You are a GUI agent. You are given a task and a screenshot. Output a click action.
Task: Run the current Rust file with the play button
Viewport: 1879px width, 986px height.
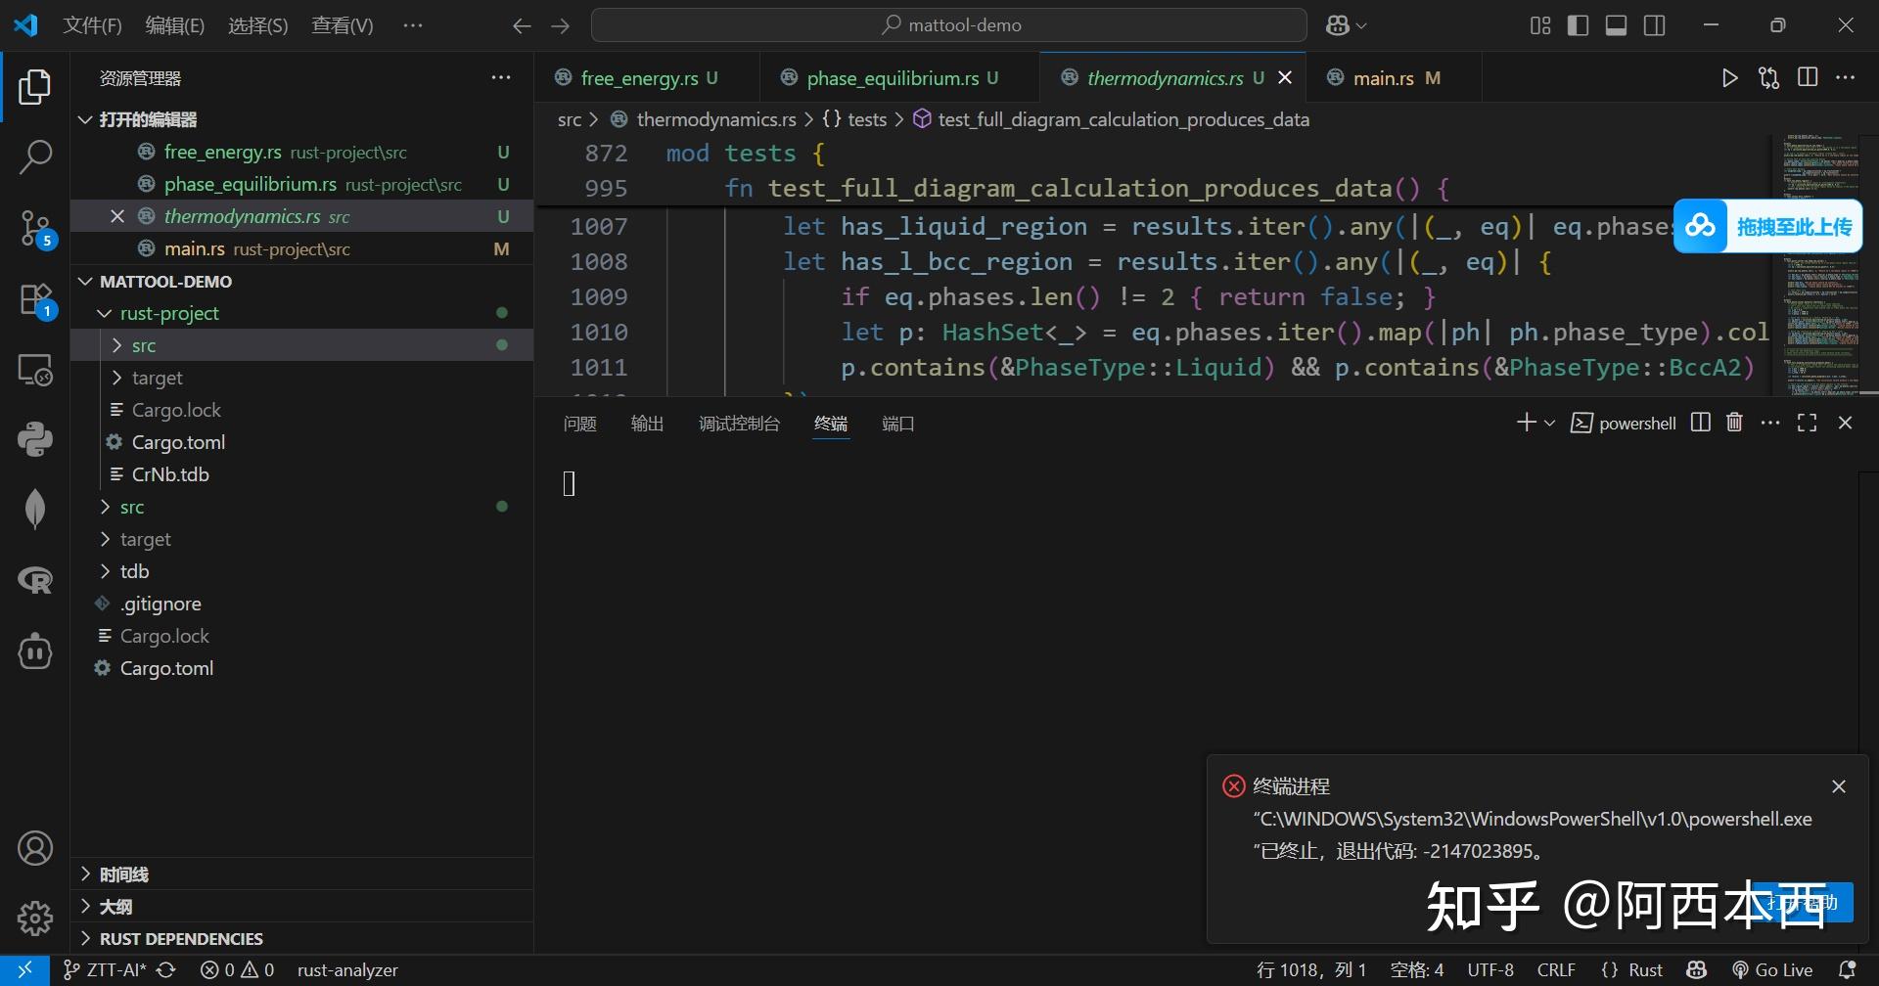(x=1729, y=77)
